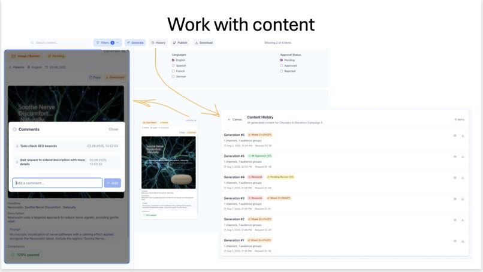Screen dimensions: 483x272
Task: Click the Add a comment text field
Action: tap(58, 183)
